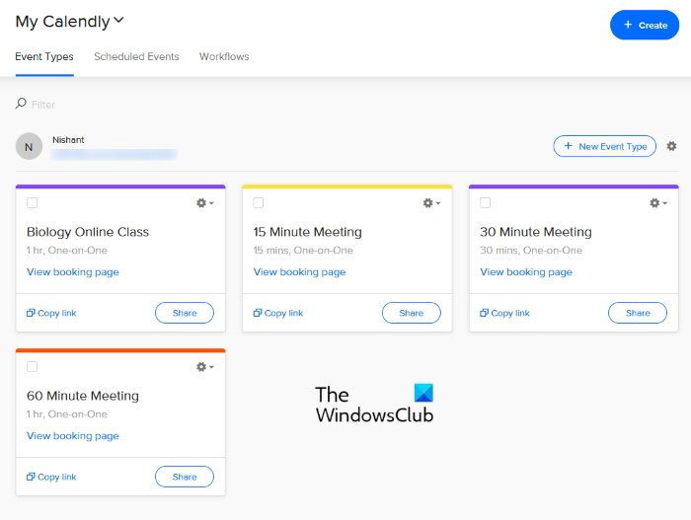Open gear dropdown on 30 Minute Meeting card
Viewport: 691px width, 520px height.
(657, 203)
